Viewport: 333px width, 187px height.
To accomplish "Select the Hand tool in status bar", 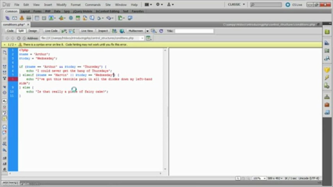I will pos(243,178).
